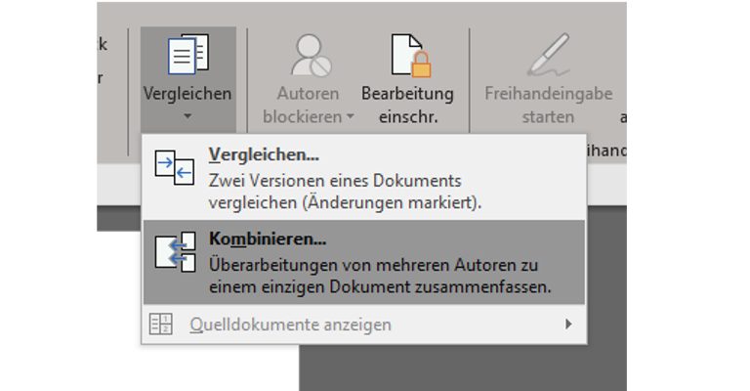
Task: Expand the Vergleichen ribbon dropdown arrow
Action: click(187, 116)
